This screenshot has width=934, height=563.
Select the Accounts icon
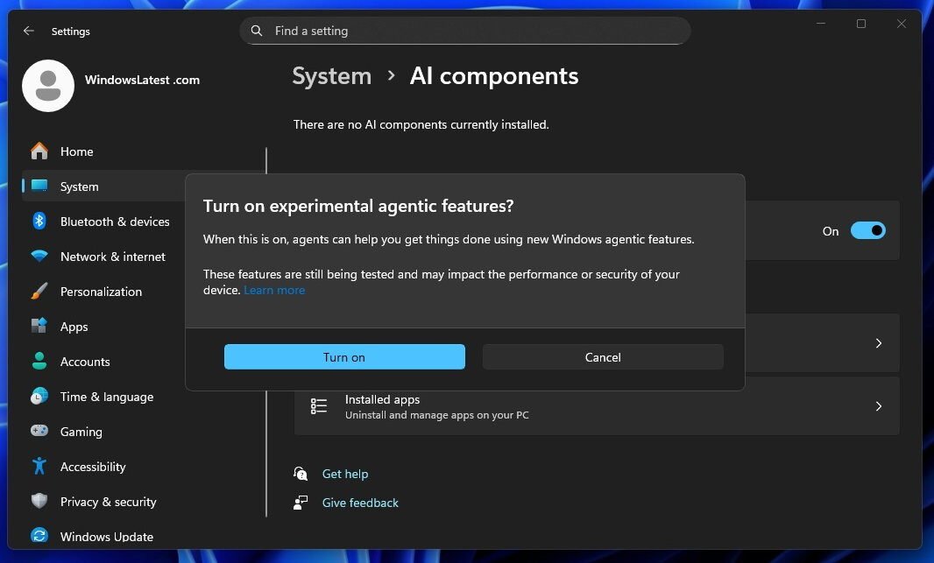point(39,362)
